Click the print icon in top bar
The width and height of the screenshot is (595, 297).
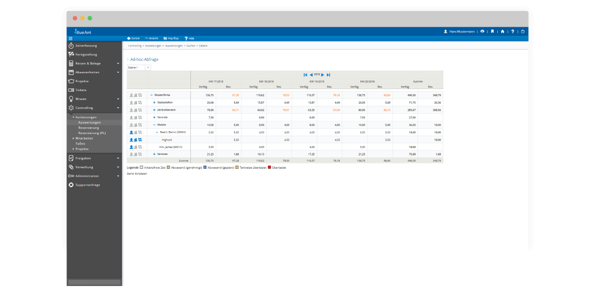pos(482,31)
